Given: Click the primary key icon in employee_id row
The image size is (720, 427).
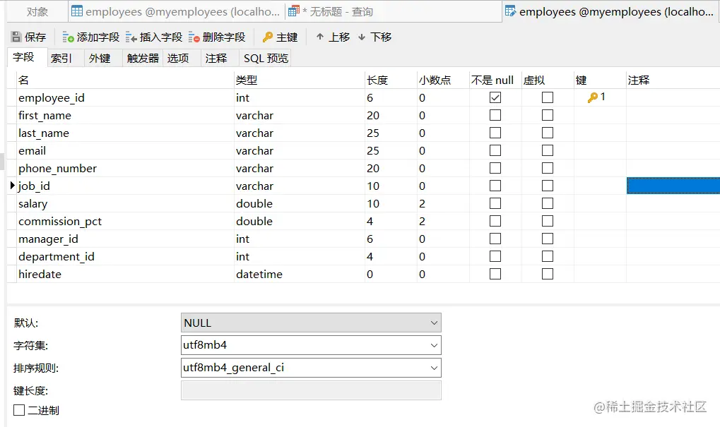Looking at the screenshot, I should [592, 97].
